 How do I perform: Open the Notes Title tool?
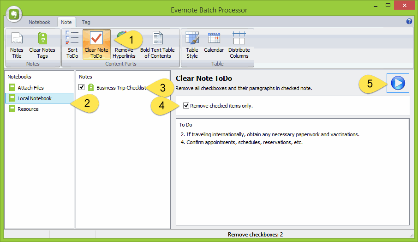17,45
